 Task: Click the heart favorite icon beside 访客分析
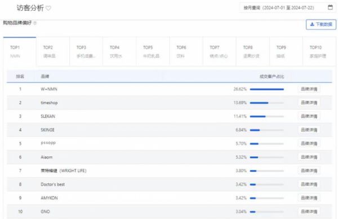[48, 8]
